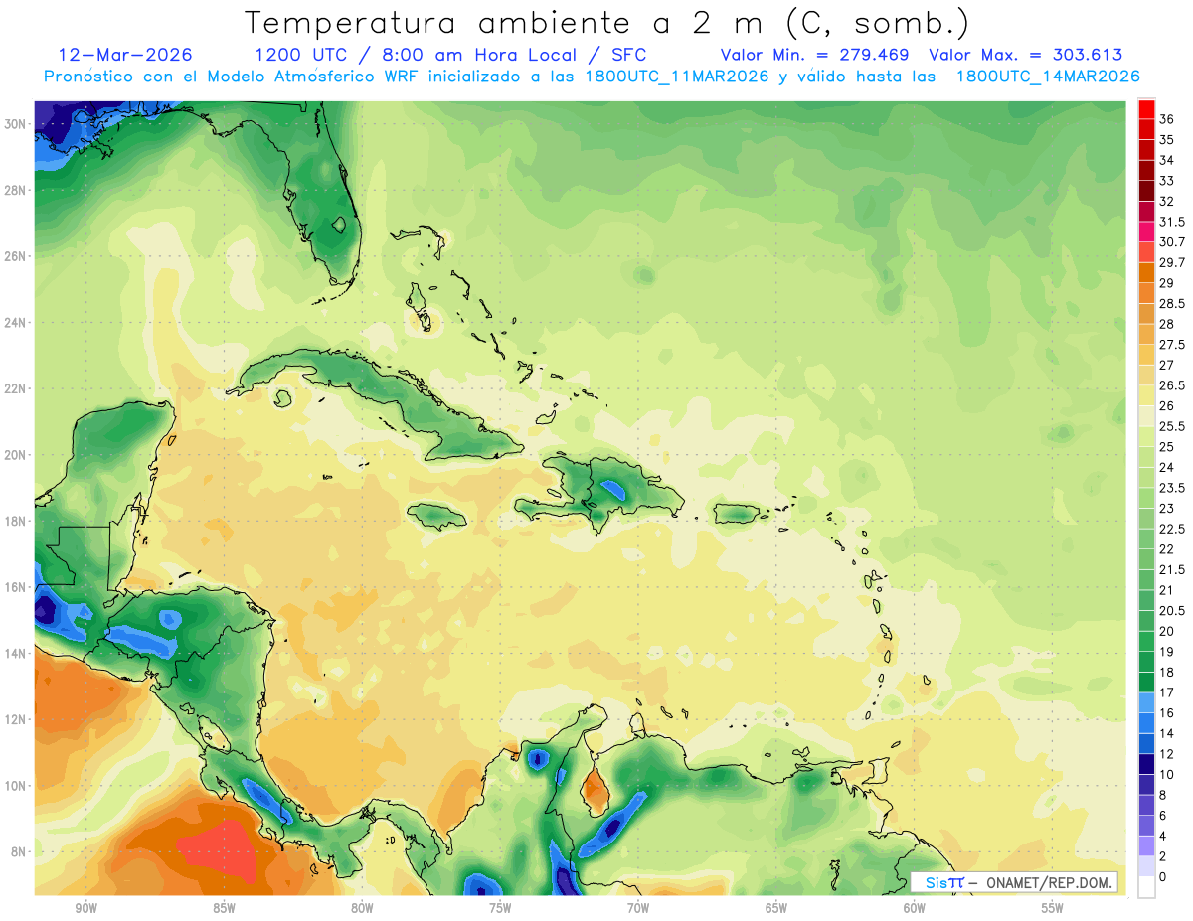
Task: Click the legend value '30.7'
Action: pos(1172,242)
